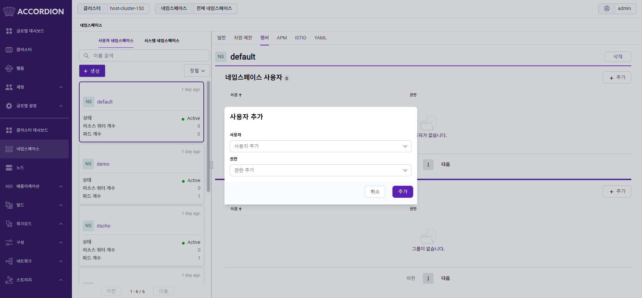Image resolution: width=642 pixels, height=298 pixels.
Task: Open the 자원 제한 tab
Action: 243,38
